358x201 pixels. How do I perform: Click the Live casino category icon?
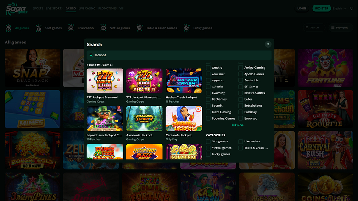71,28
